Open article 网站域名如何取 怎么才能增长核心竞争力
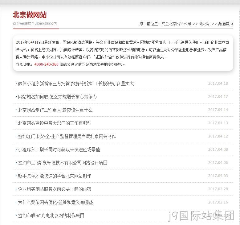 pyautogui.click(x=57, y=97)
